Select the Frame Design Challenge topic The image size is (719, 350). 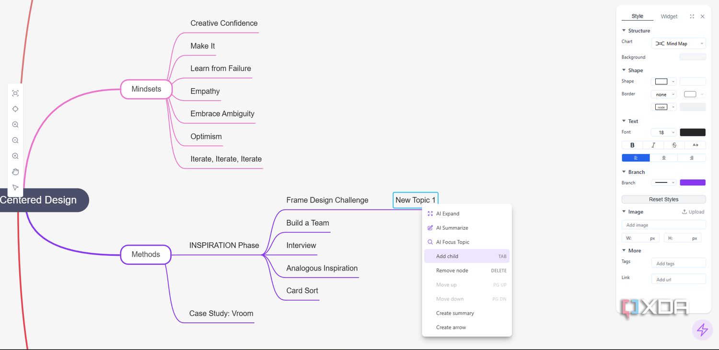tap(327, 200)
